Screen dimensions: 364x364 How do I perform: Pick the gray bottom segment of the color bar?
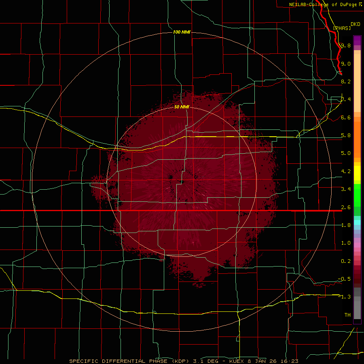pyautogui.click(x=357, y=308)
